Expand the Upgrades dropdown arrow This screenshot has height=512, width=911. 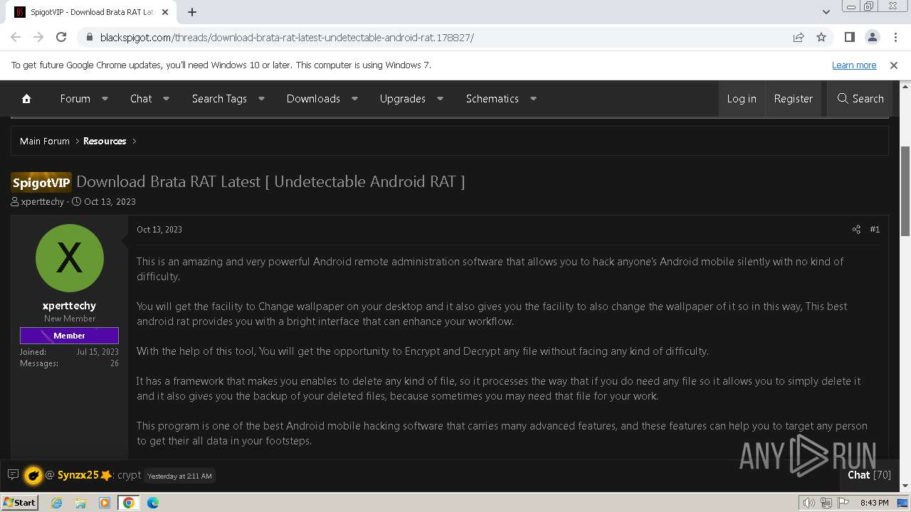click(440, 99)
